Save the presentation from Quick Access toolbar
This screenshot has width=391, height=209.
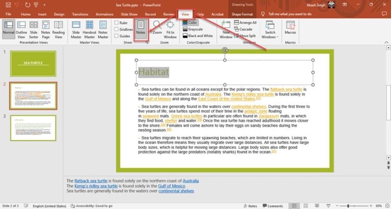coord(8,5)
